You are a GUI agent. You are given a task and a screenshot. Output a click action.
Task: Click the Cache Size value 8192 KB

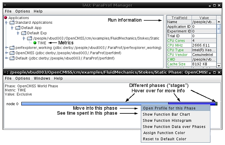coord(204,64)
